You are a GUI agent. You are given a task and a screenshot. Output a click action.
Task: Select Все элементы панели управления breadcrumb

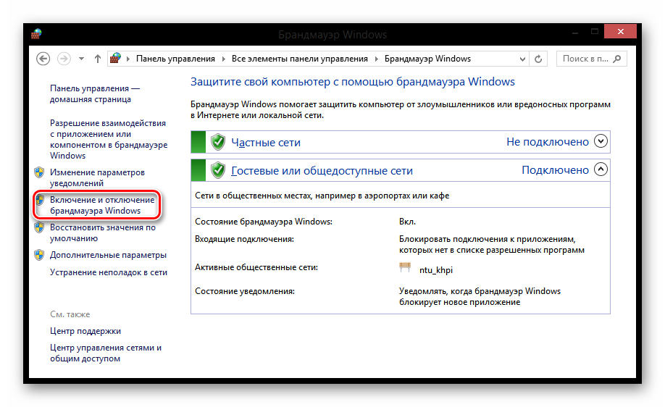[x=299, y=59]
